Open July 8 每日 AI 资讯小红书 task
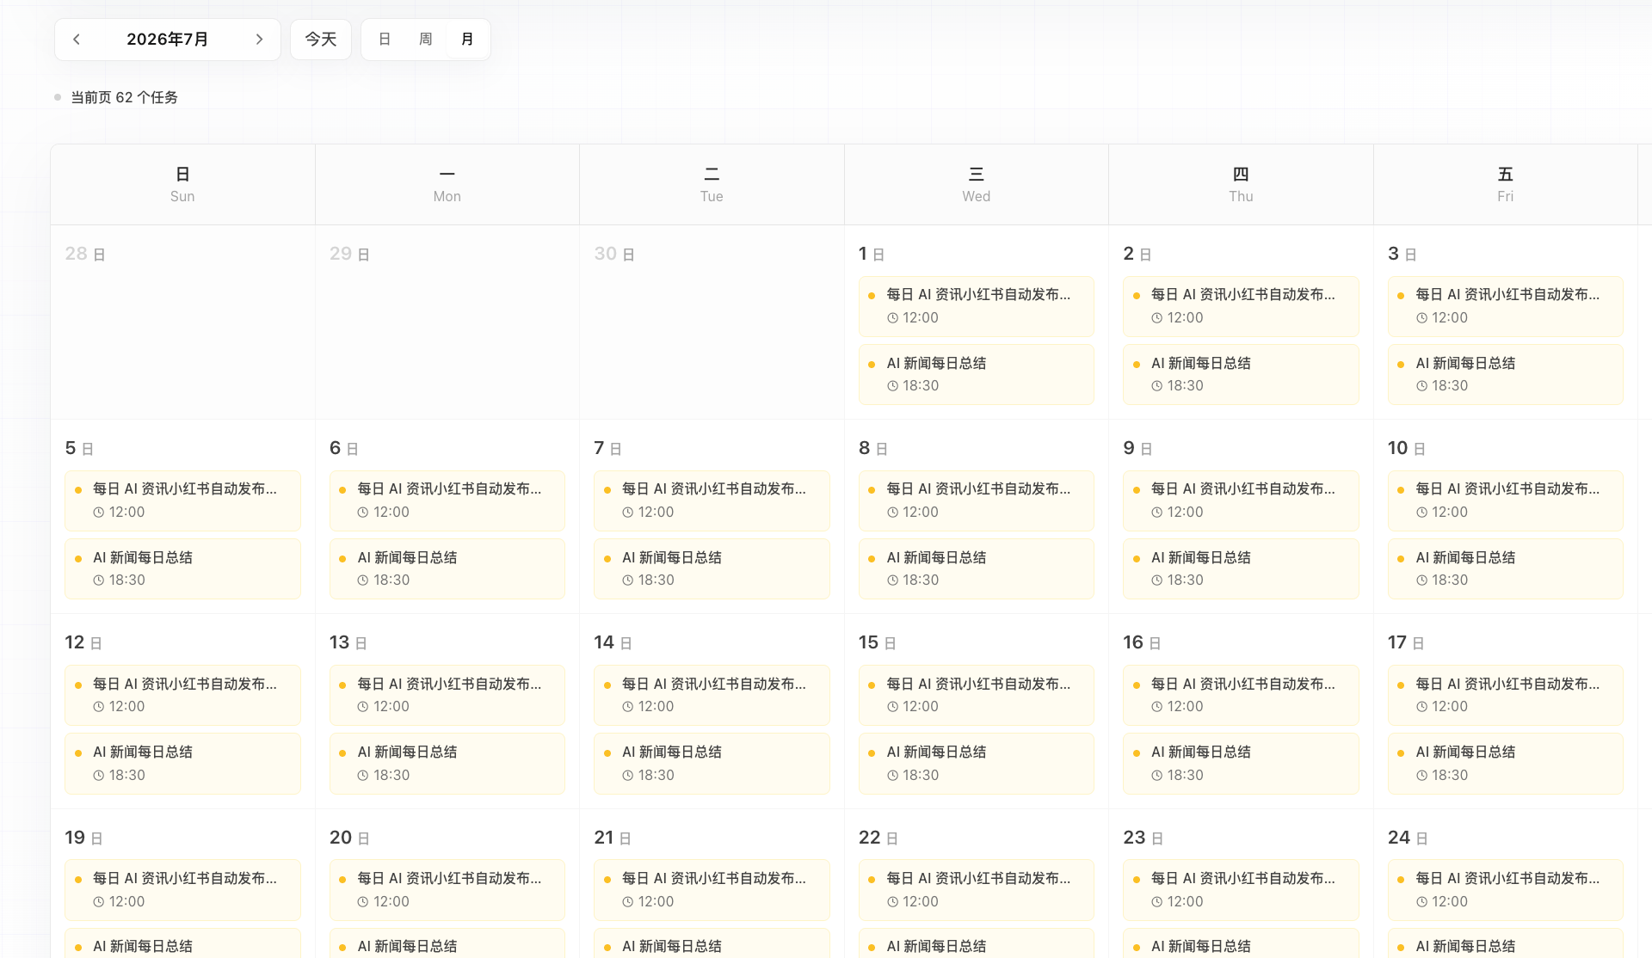The image size is (1652, 958). click(976, 500)
